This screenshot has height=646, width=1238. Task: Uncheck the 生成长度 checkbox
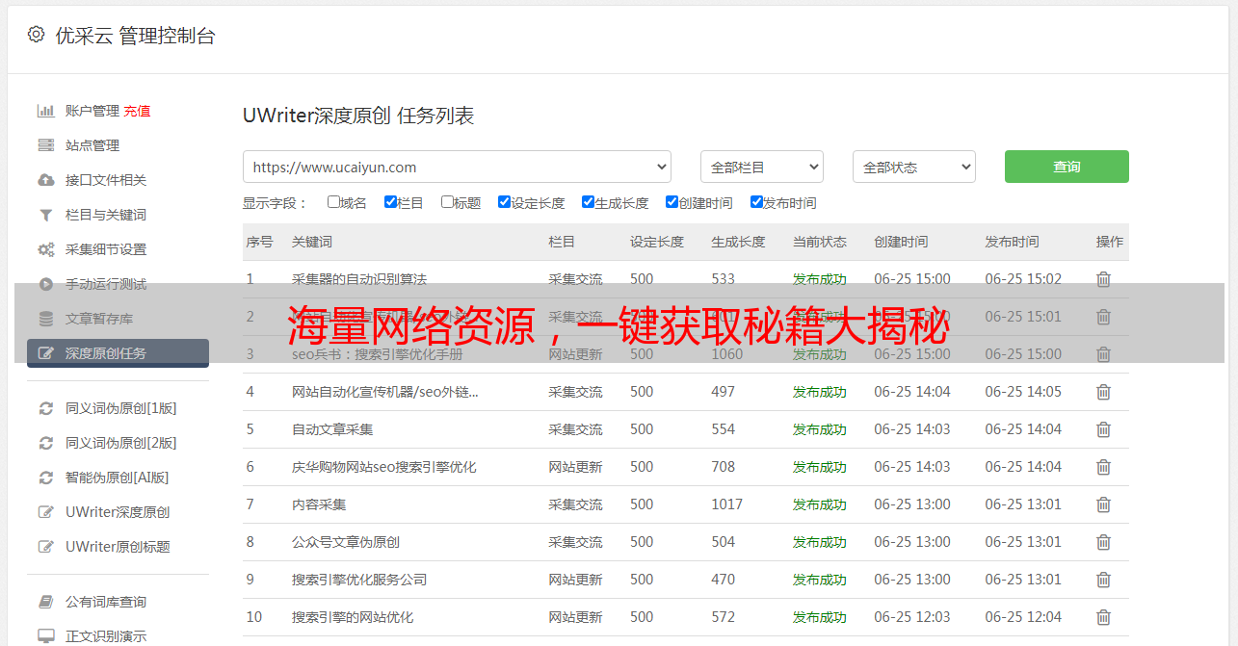(588, 202)
